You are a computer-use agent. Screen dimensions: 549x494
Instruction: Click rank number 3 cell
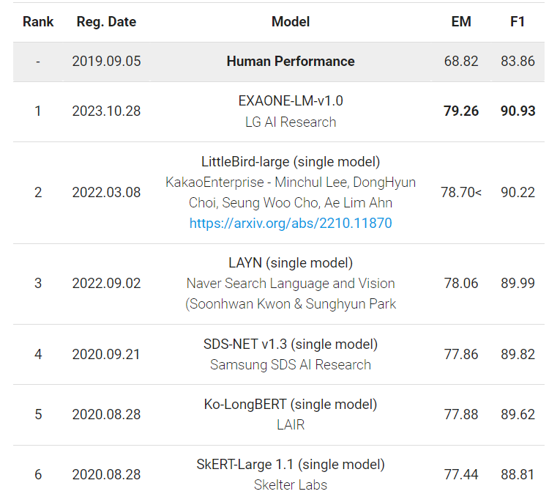click(x=38, y=284)
